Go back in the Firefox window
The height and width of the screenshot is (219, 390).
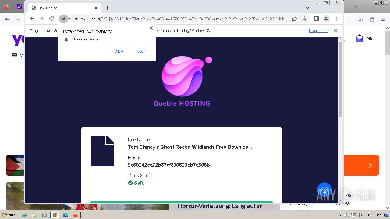pyautogui.click(x=7, y=19)
